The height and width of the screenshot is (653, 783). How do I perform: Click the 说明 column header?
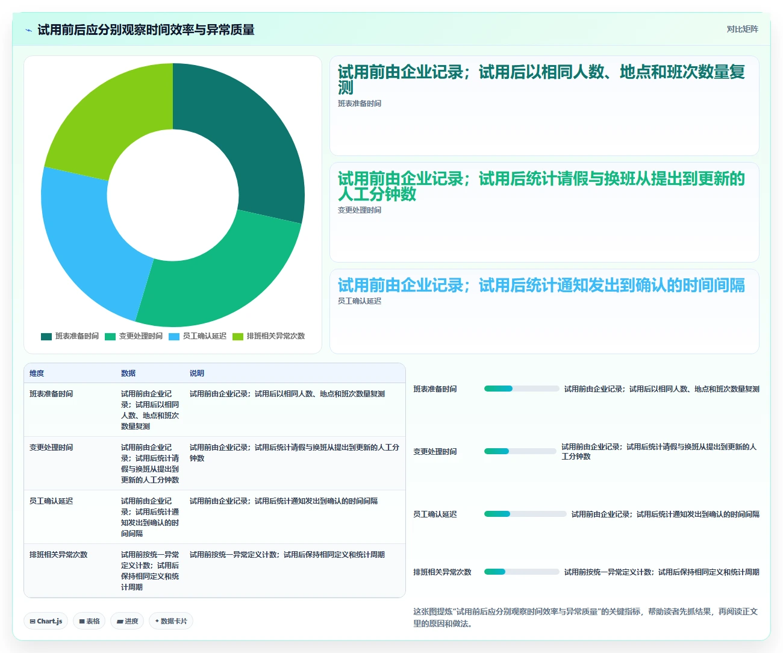click(197, 373)
